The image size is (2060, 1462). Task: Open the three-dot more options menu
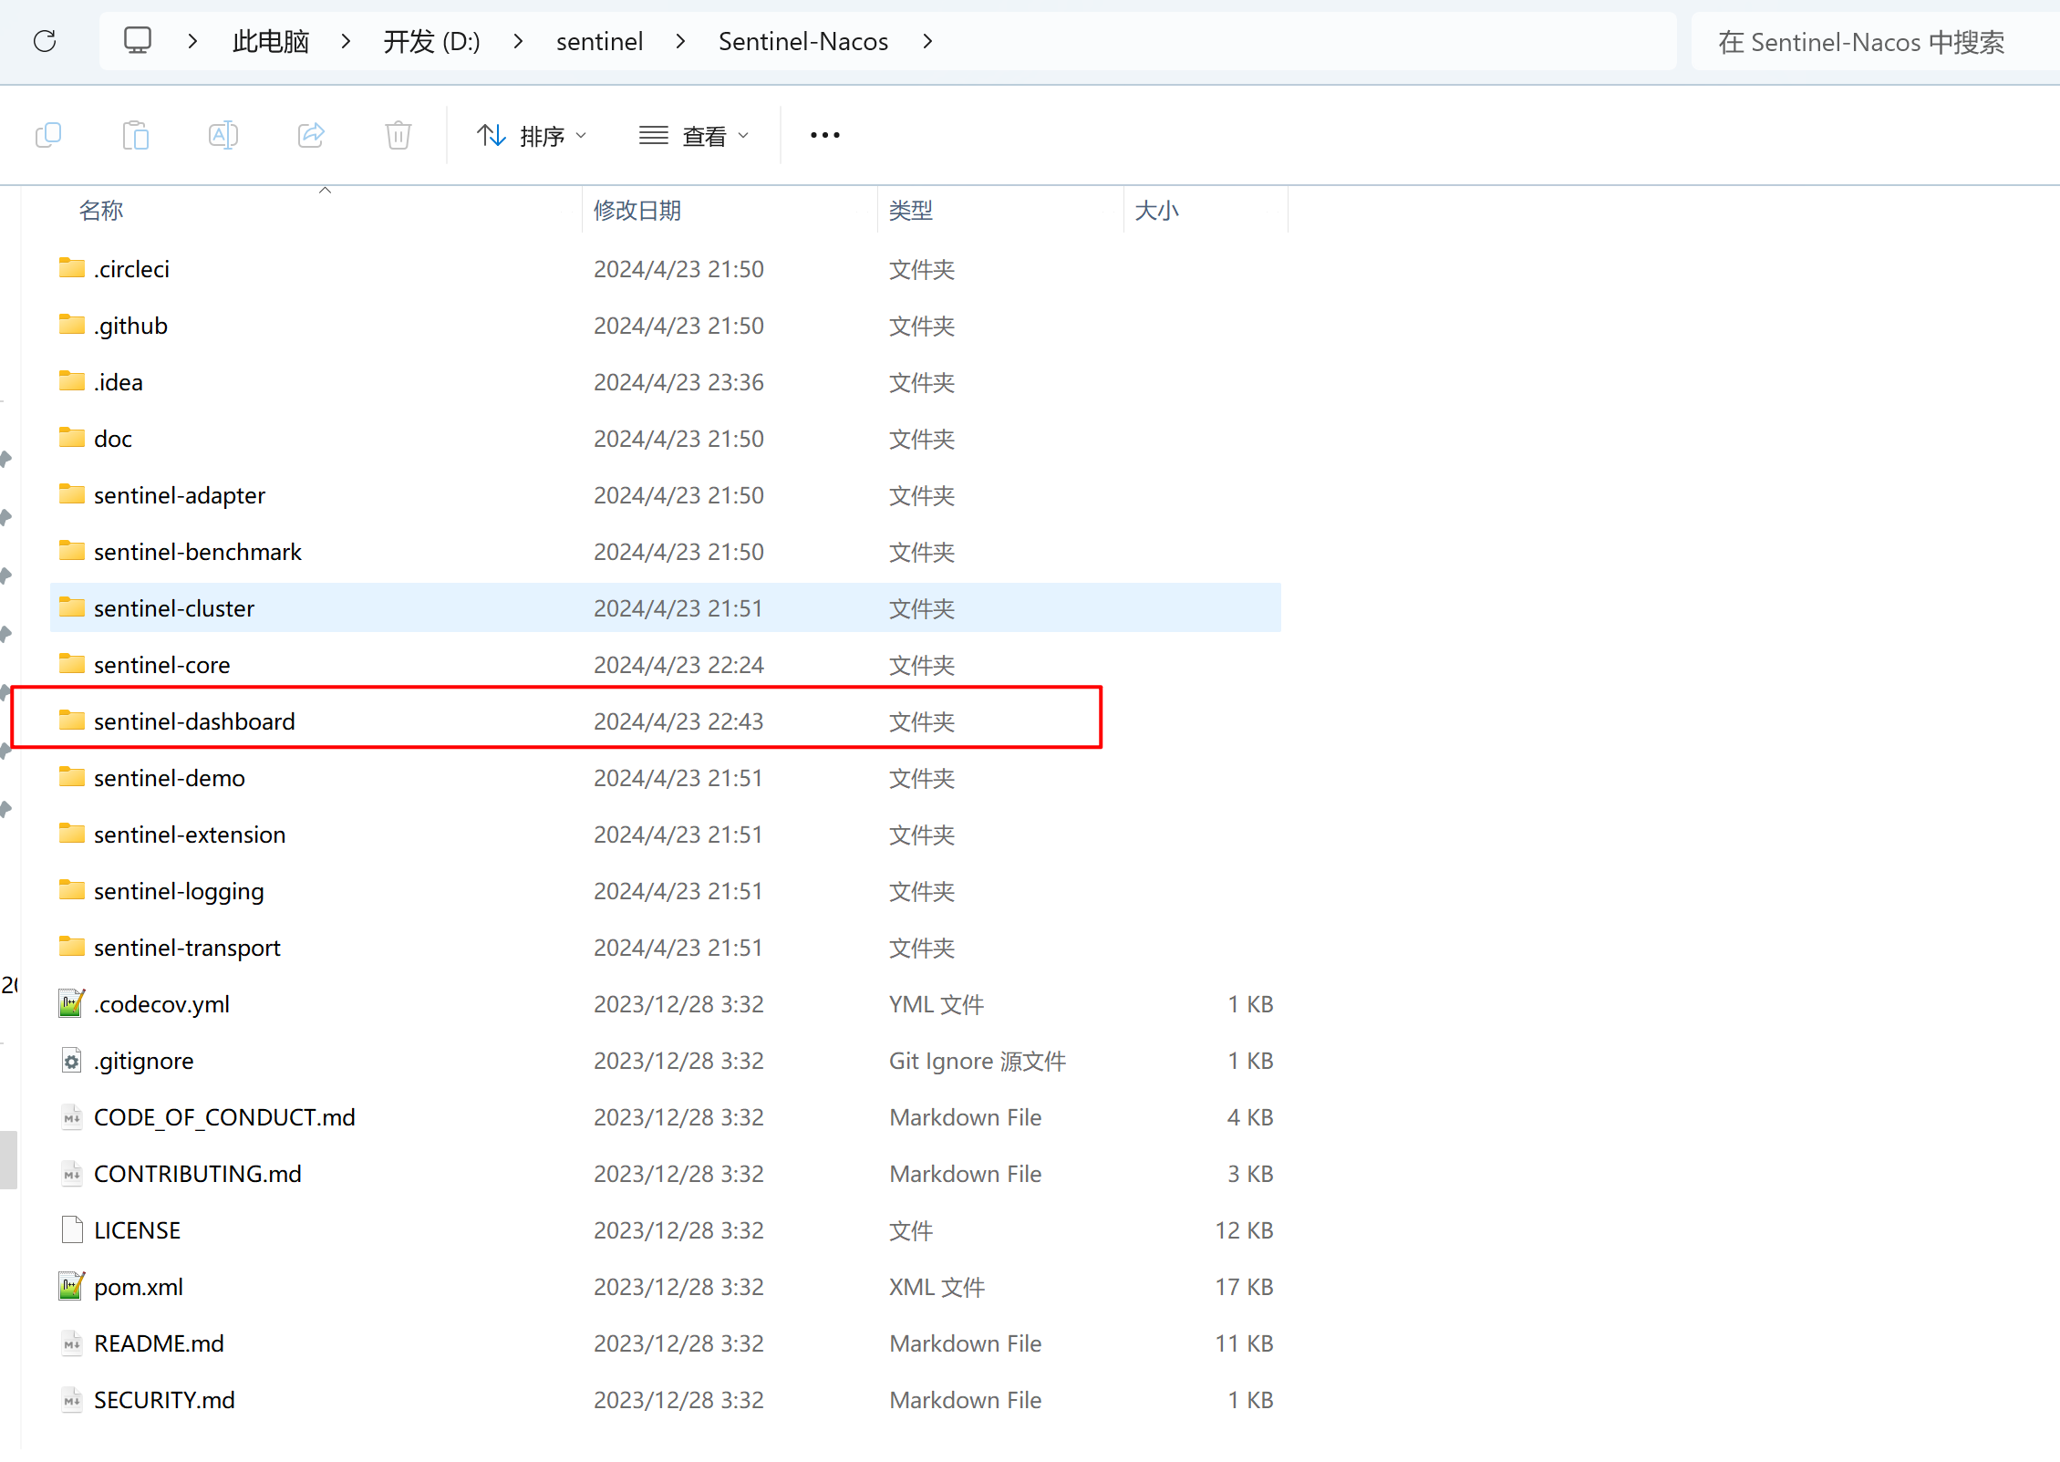click(824, 135)
